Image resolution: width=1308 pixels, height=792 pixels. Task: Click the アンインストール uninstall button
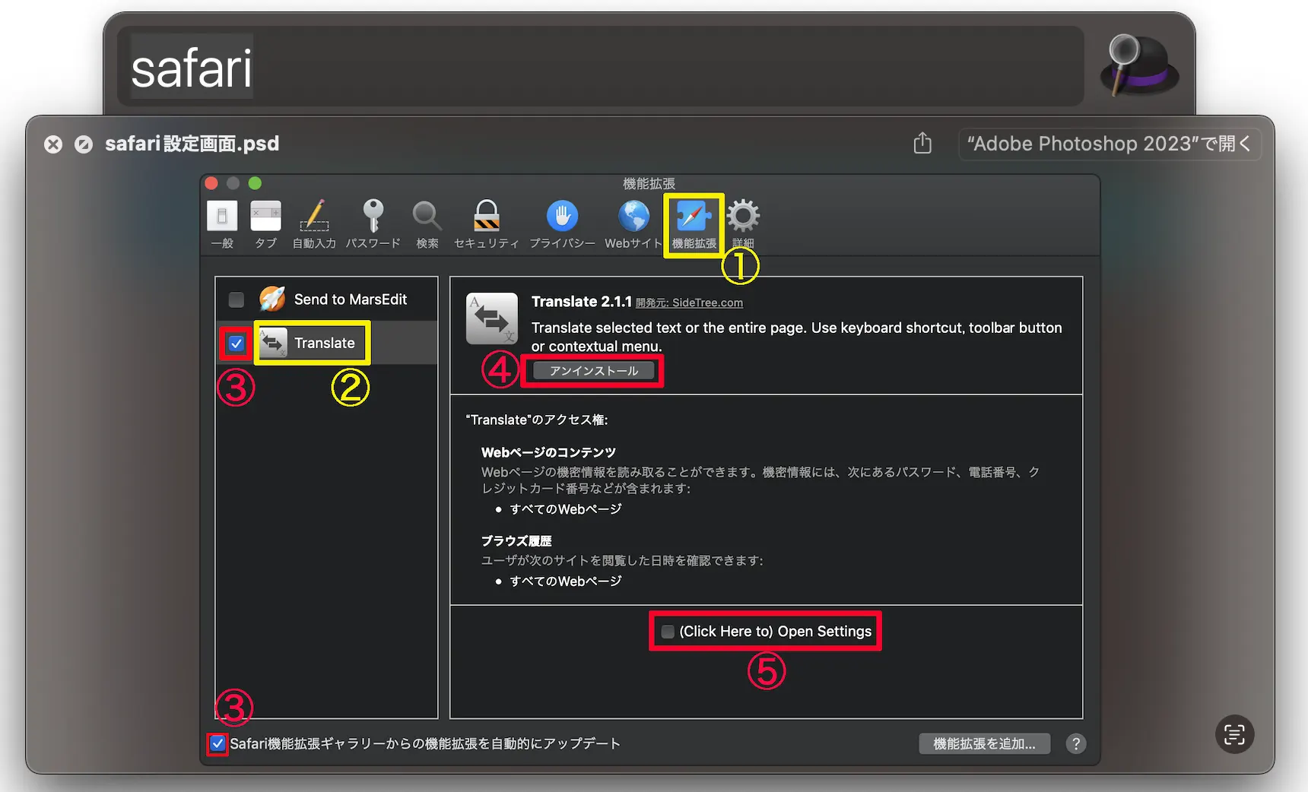(594, 370)
